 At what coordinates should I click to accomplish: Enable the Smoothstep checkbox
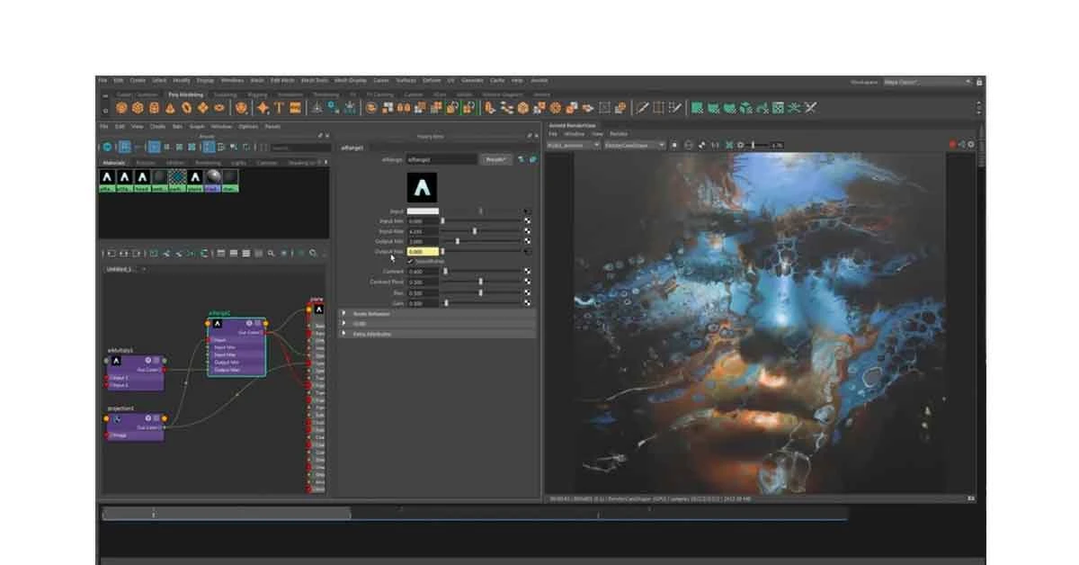click(x=411, y=261)
